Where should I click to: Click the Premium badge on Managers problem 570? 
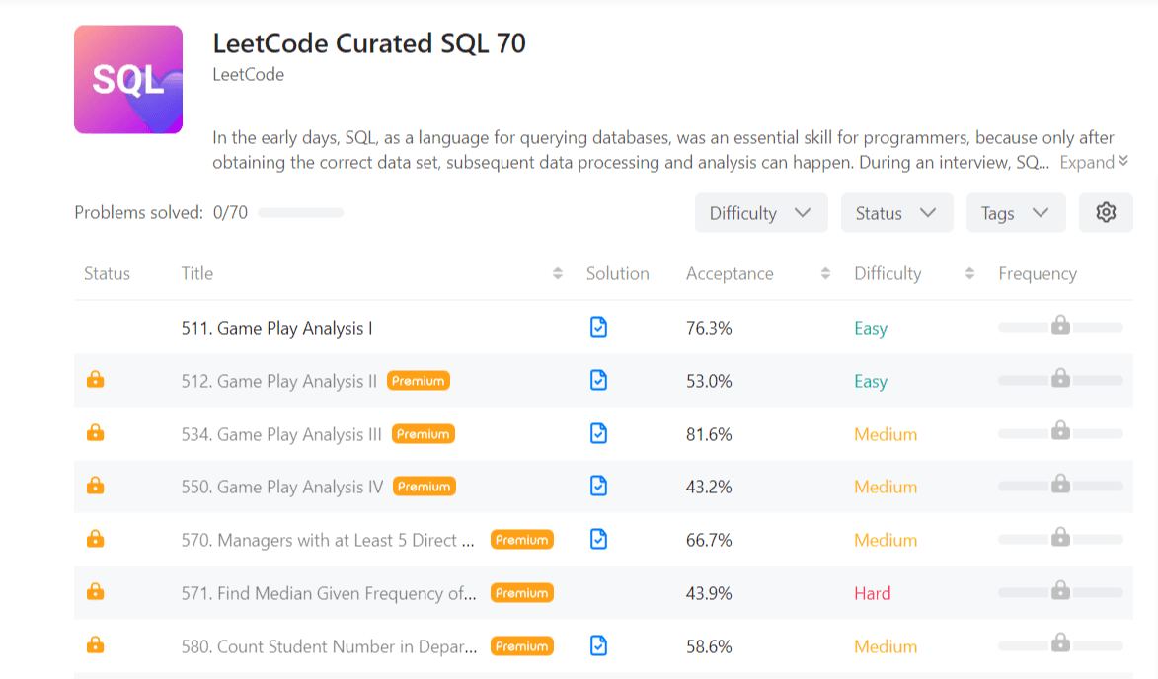(521, 539)
